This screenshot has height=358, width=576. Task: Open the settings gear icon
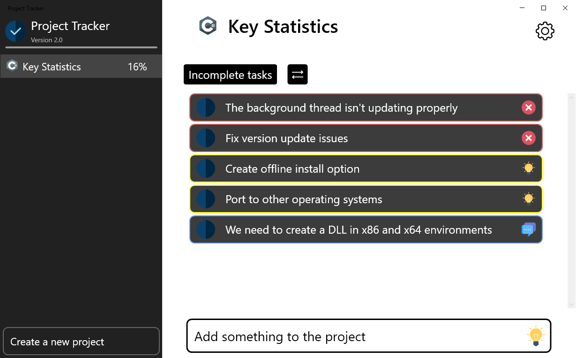click(545, 31)
